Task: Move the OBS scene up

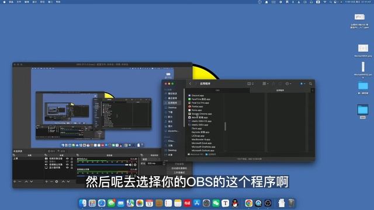Action: coord(26,181)
